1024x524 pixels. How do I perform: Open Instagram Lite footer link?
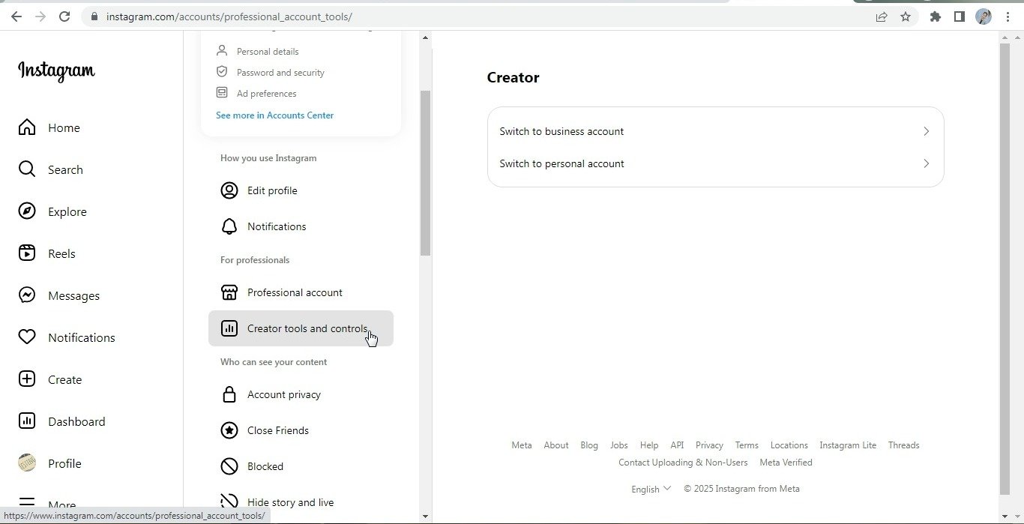(848, 445)
